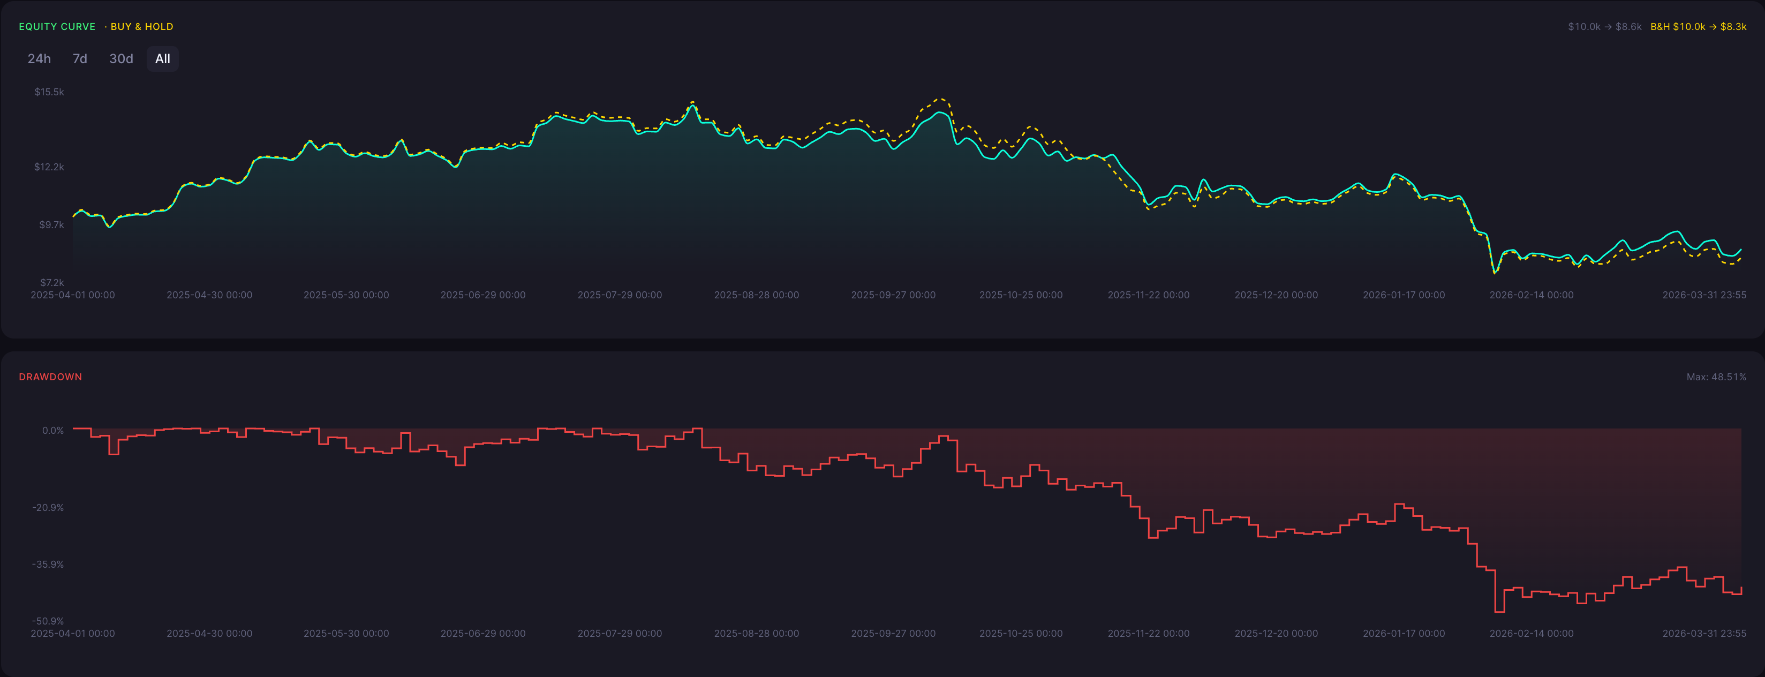Viewport: 1765px width, 677px height.
Task: Click the Max: 48.51% drawdown value
Action: (1716, 377)
